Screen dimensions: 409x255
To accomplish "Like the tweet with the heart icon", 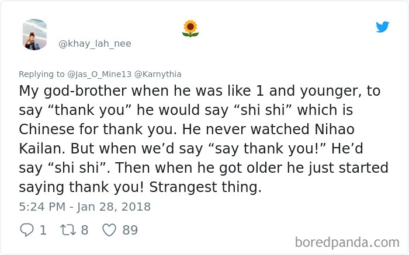I will [x=109, y=230].
